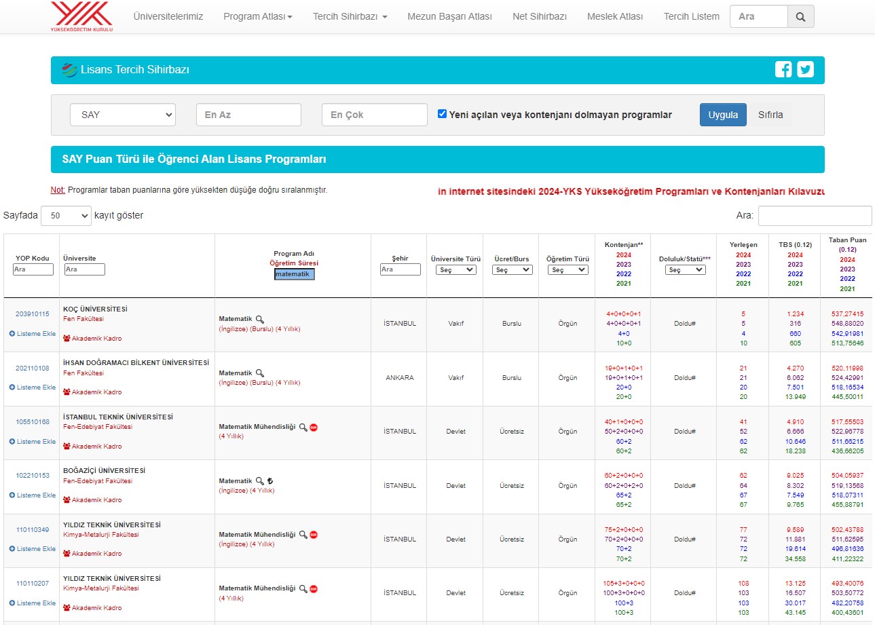
Task: Click people icon for Koç Akademik Kadro
Action: pyautogui.click(x=67, y=338)
